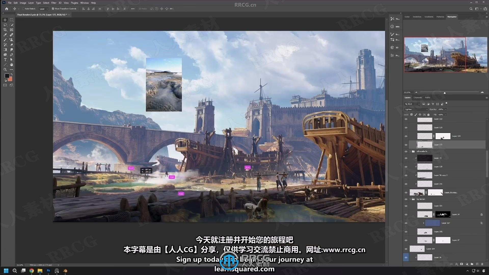Add layer style with fx icon
Image resolution: width=489 pixels, height=275 pixels.
click(x=456, y=264)
